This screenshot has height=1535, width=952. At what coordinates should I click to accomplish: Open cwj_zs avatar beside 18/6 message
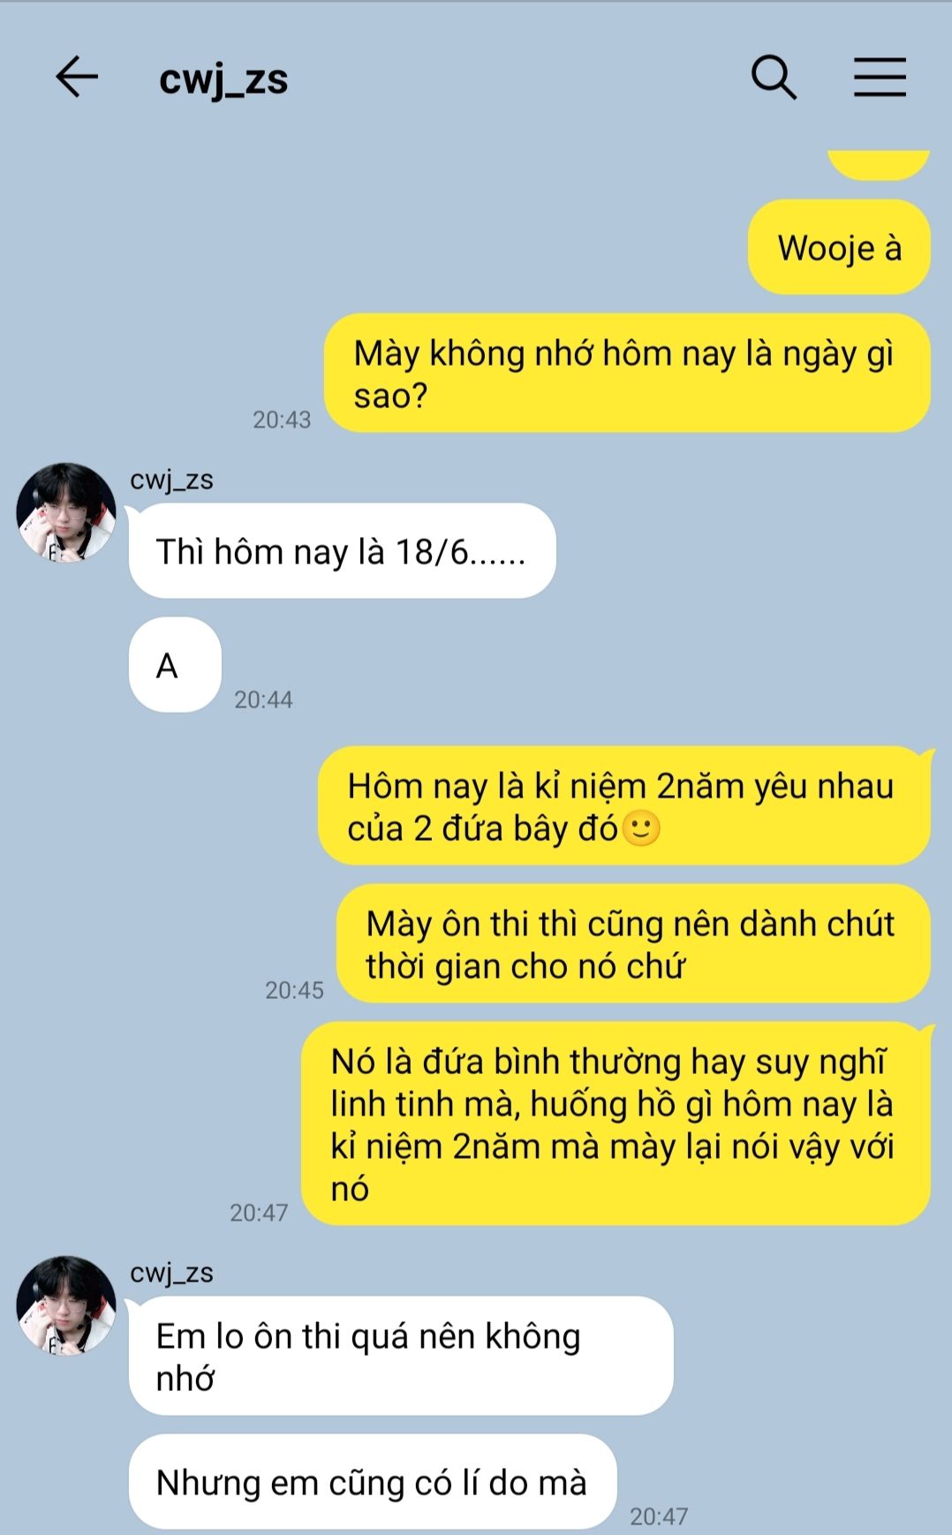pos(66,512)
